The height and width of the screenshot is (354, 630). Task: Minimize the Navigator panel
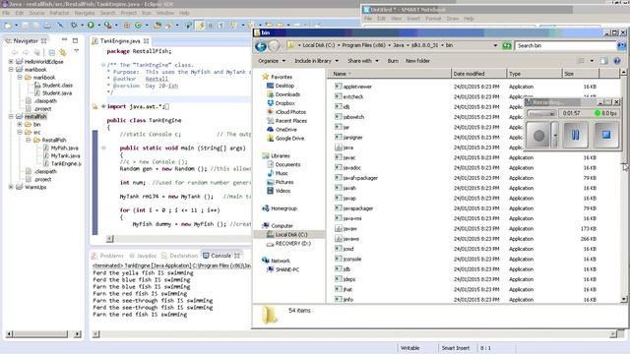coord(64,40)
